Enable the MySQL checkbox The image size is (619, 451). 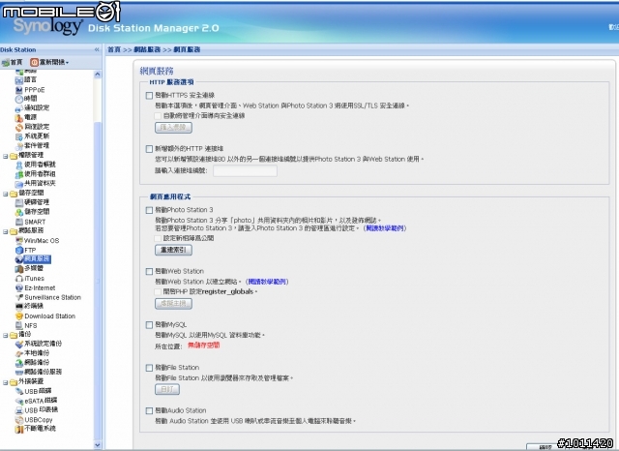149,325
